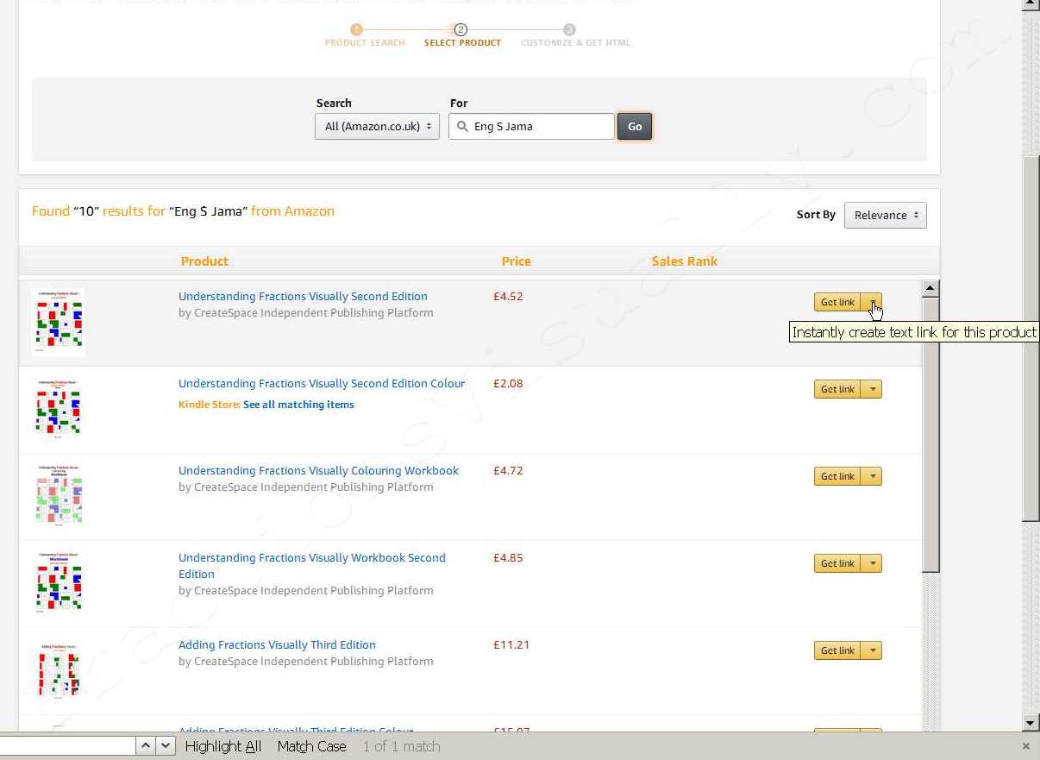Image resolution: width=1040 pixels, height=760 pixels.
Task: Go to Customize & Get HTML step 3
Action: coord(575,36)
